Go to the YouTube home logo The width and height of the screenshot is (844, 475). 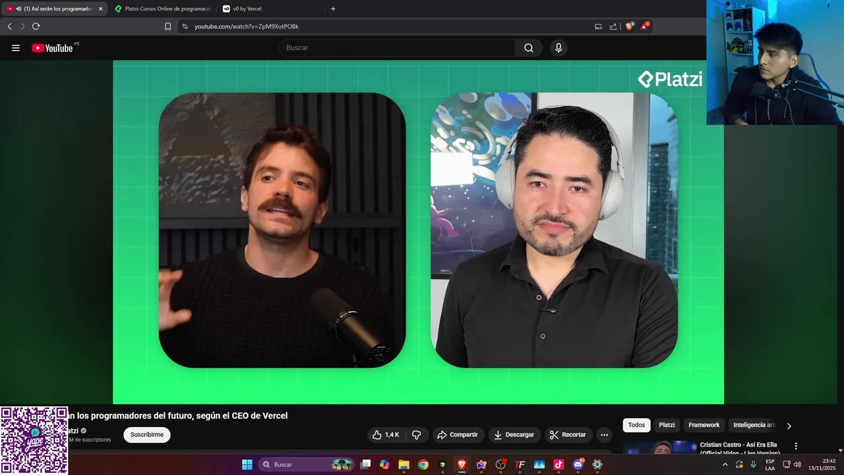pyautogui.click(x=53, y=47)
